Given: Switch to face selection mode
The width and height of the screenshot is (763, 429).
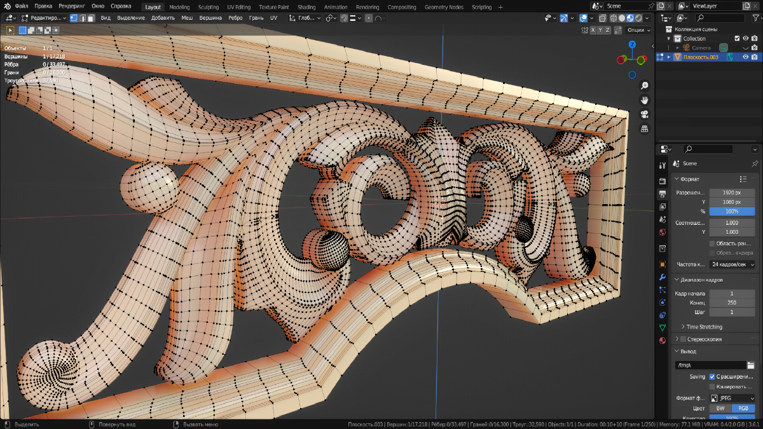Looking at the screenshot, I should point(92,18).
